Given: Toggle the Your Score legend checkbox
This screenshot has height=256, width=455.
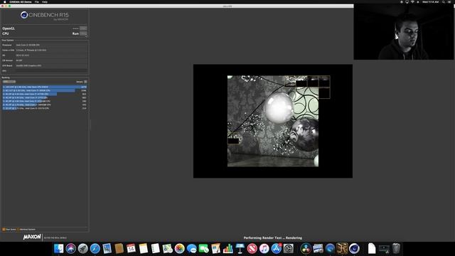Looking at the screenshot, I should click(4, 229).
